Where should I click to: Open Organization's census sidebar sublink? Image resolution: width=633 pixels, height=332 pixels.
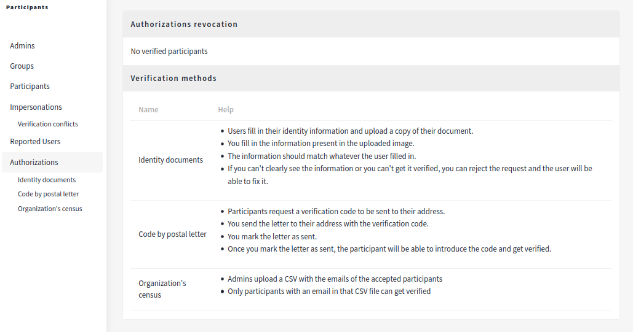pyautogui.click(x=50, y=209)
